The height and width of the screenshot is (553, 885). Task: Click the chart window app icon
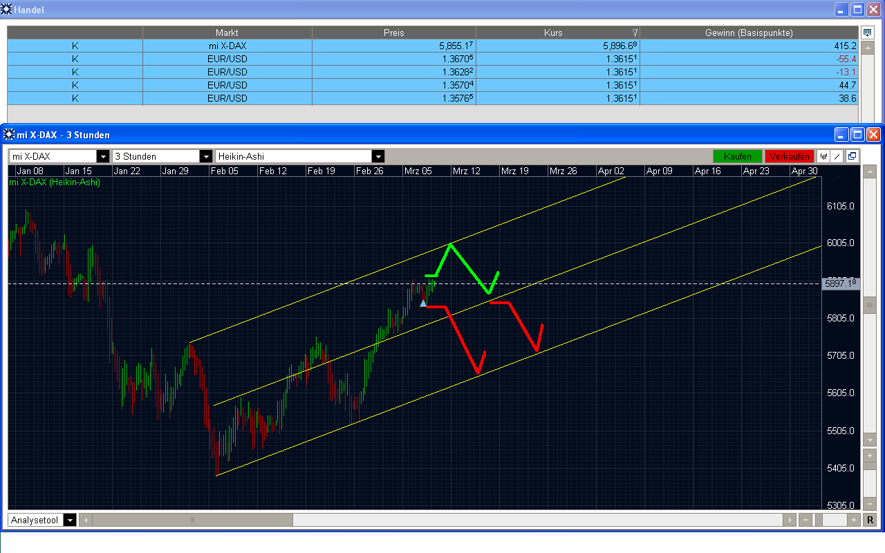click(10, 134)
